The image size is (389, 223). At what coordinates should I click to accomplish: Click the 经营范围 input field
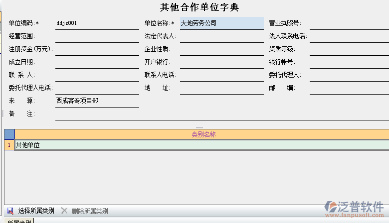97,36
